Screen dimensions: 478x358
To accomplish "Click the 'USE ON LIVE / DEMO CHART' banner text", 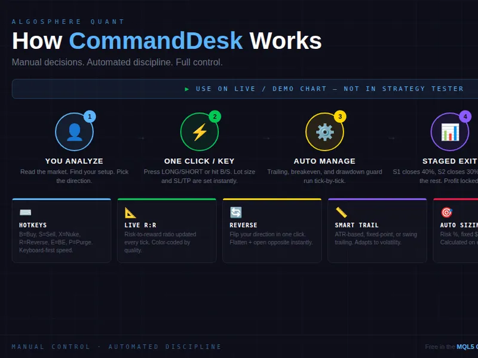I will pos(261,89).
